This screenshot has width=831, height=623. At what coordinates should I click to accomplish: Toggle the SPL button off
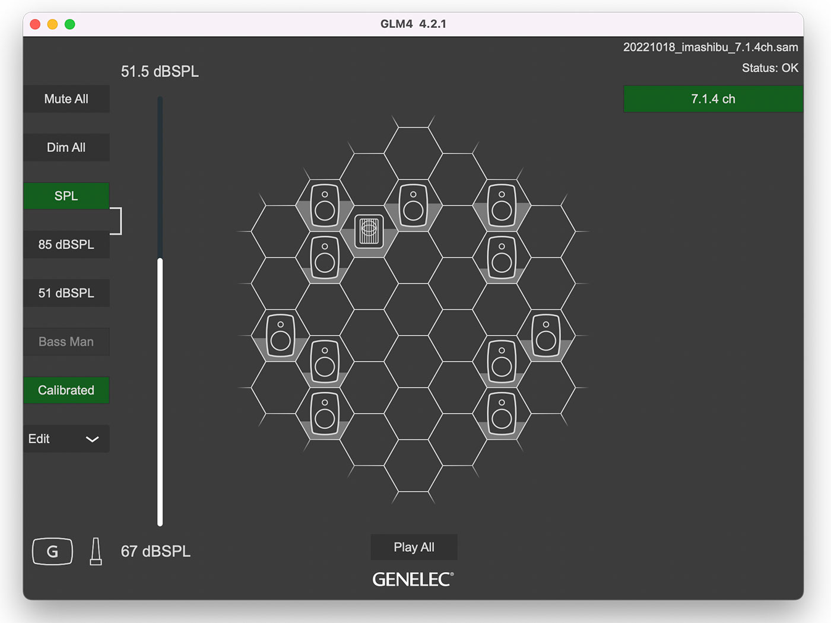[66, 196]
